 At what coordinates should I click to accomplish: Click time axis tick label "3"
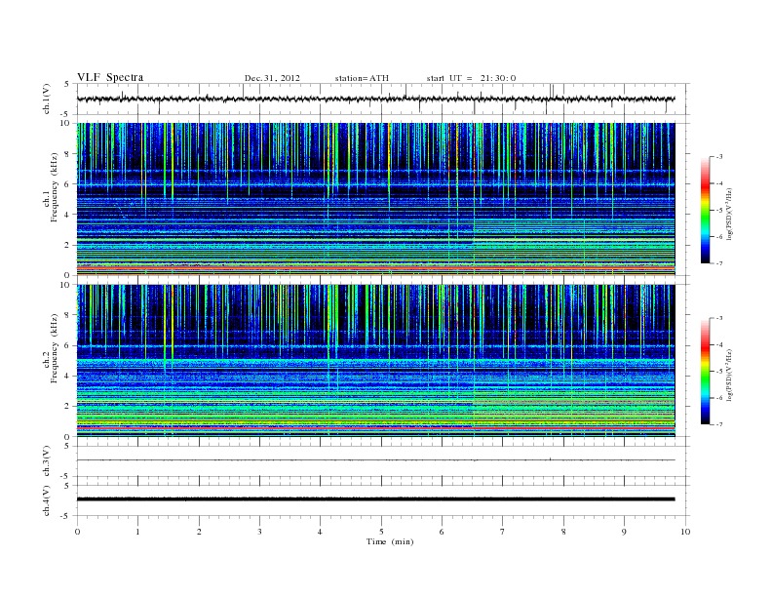point(260,532)
